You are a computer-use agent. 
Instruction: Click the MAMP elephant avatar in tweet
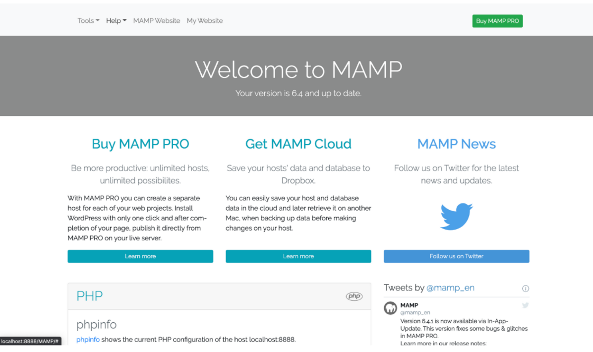click(390, 308)
